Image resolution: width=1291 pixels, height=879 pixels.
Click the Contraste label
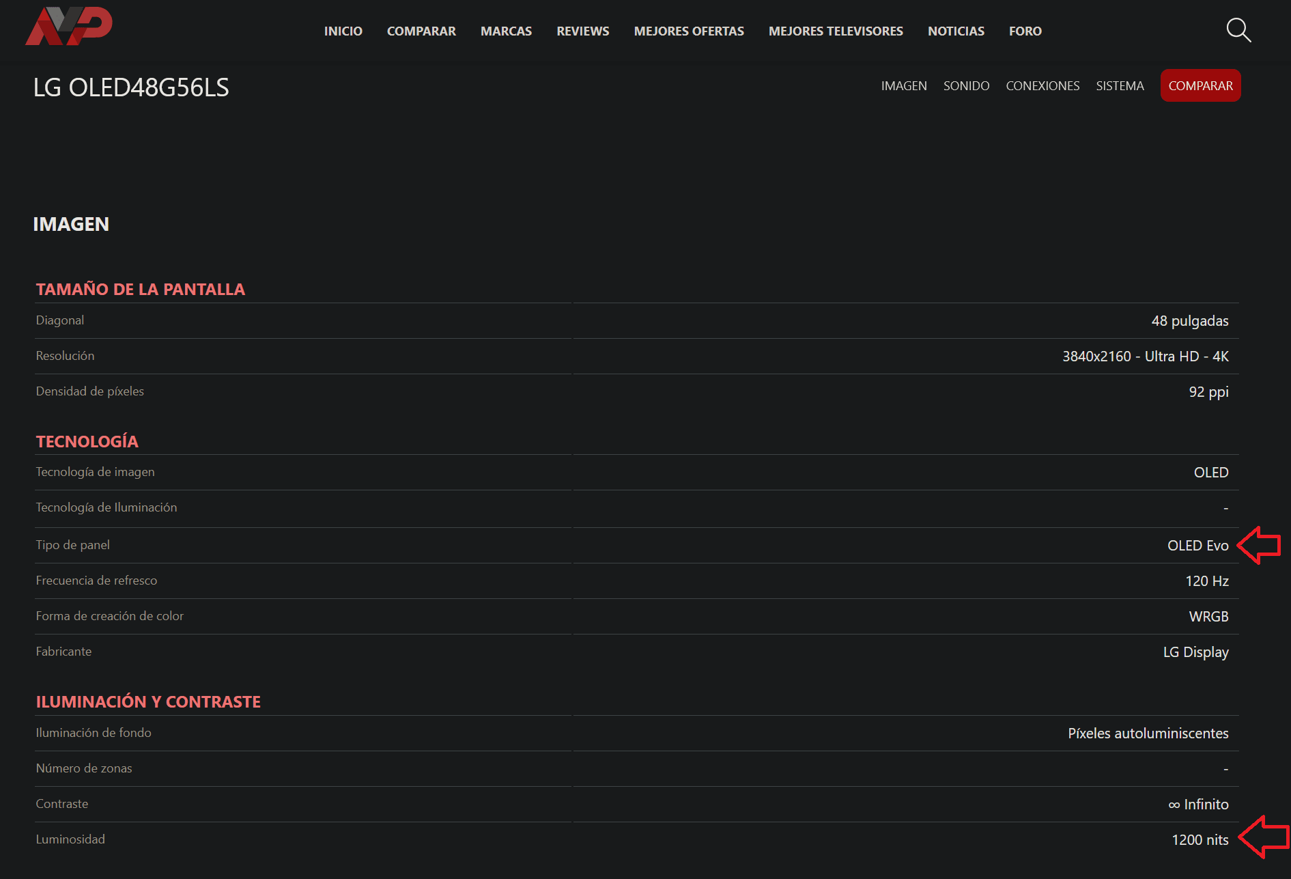pyautogui.click(x=62, y=804)
